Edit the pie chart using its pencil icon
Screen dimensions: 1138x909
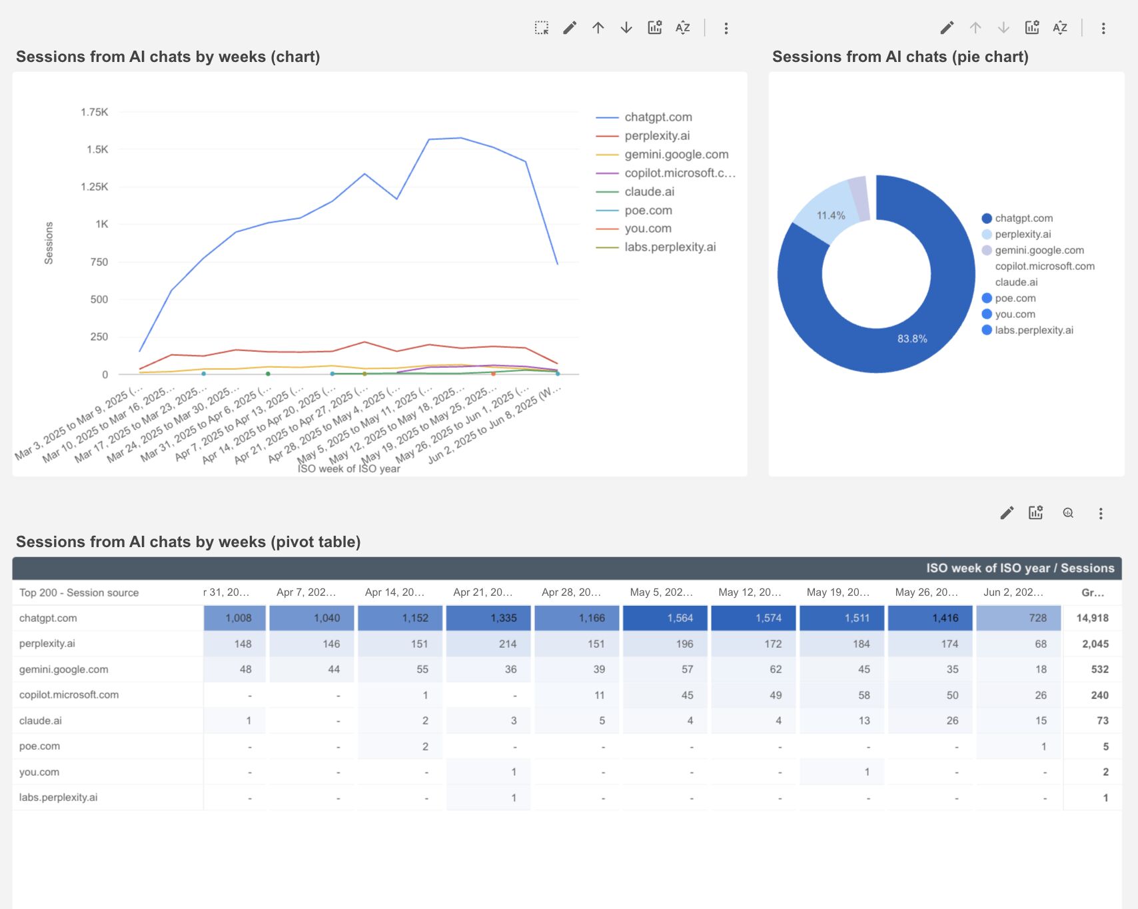pos(947,28)
